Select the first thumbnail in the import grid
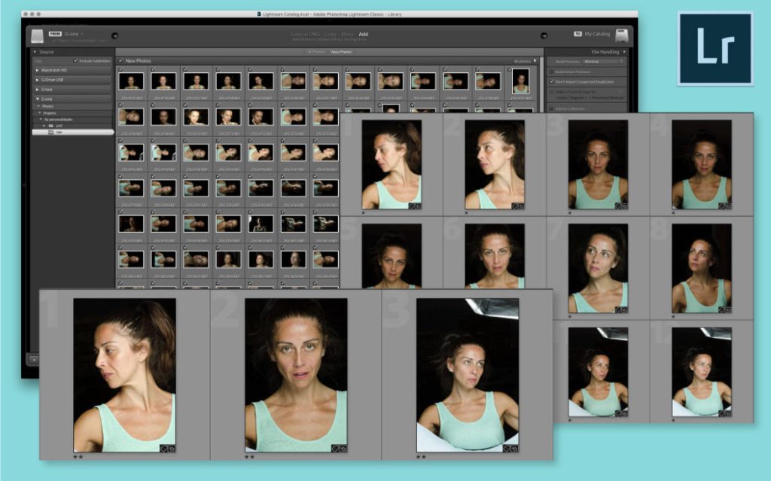The width and height of the screenshot is (771, 481). [132, 81]
